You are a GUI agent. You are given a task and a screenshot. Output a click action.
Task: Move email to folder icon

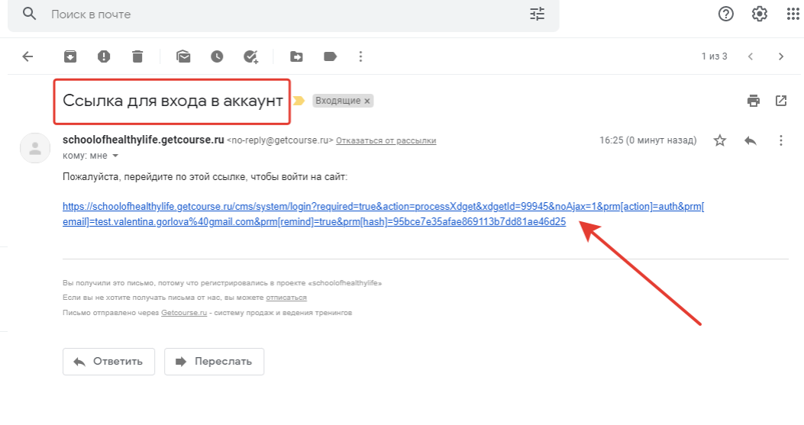296,56
